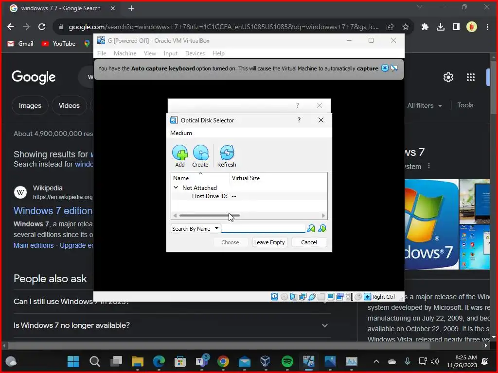Refresh the medium list
498x373 pixels.
(227, 156)
